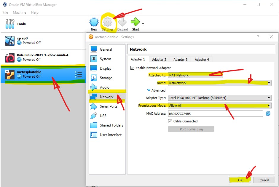Cancel the settings dialog
This screenshot has height=187, width=279.
(x=264, y=180)
